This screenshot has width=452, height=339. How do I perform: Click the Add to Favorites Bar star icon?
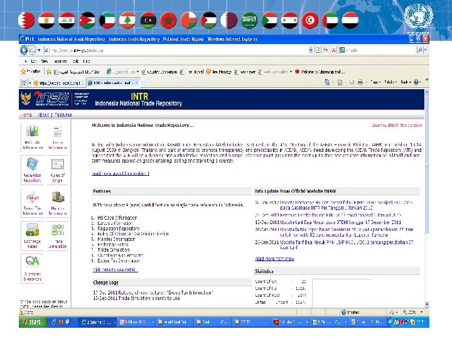tap(49, 72)
